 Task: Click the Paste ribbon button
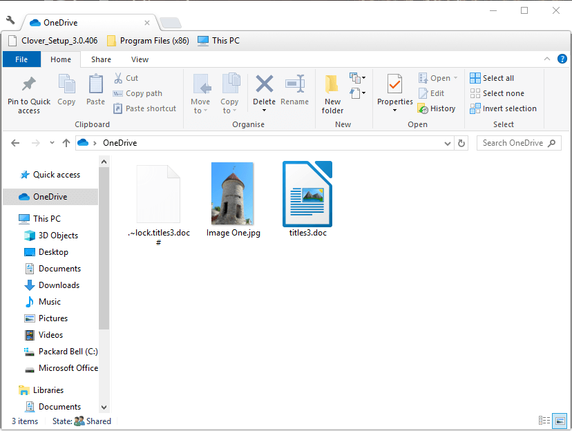click(95, 90)
